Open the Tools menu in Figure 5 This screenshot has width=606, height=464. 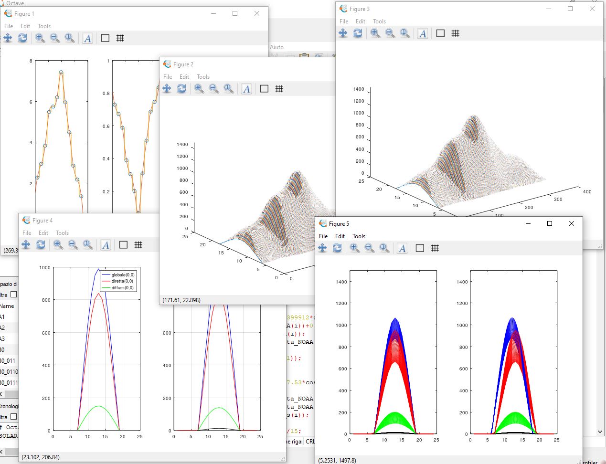coord(359,236)
